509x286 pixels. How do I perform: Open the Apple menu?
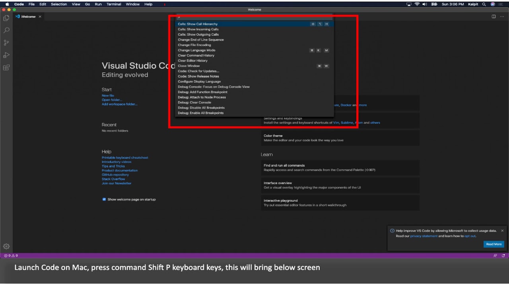7,4
